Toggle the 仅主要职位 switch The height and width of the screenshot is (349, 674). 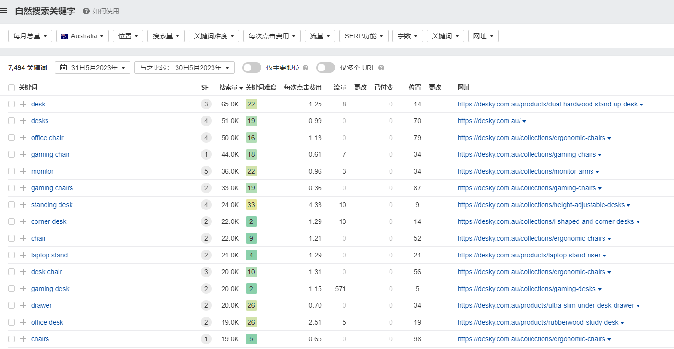click(252, 68)
